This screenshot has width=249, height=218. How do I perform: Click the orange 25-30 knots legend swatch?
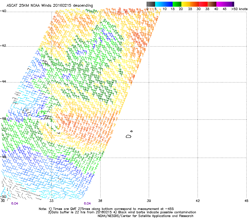tap(194, 4)
